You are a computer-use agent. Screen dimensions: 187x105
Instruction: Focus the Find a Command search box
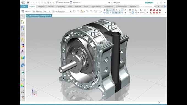[x=147, y=7]
